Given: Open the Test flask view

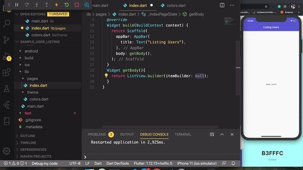Looking at the screenshot, I should 7,89.
